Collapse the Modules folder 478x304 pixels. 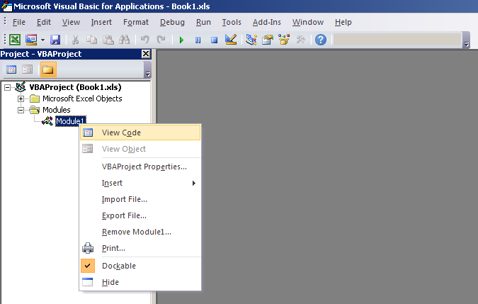tap(21, 110)
